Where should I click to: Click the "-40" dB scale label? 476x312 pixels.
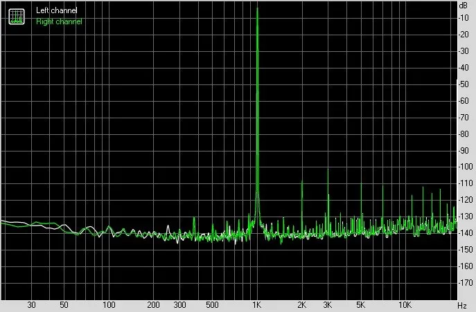[464, 68]
